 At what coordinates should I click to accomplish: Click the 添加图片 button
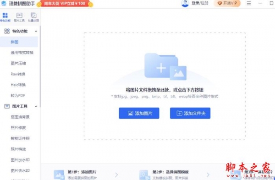[x=139, y=113]
